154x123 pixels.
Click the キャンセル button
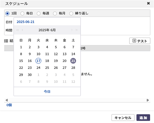point(123,118)
